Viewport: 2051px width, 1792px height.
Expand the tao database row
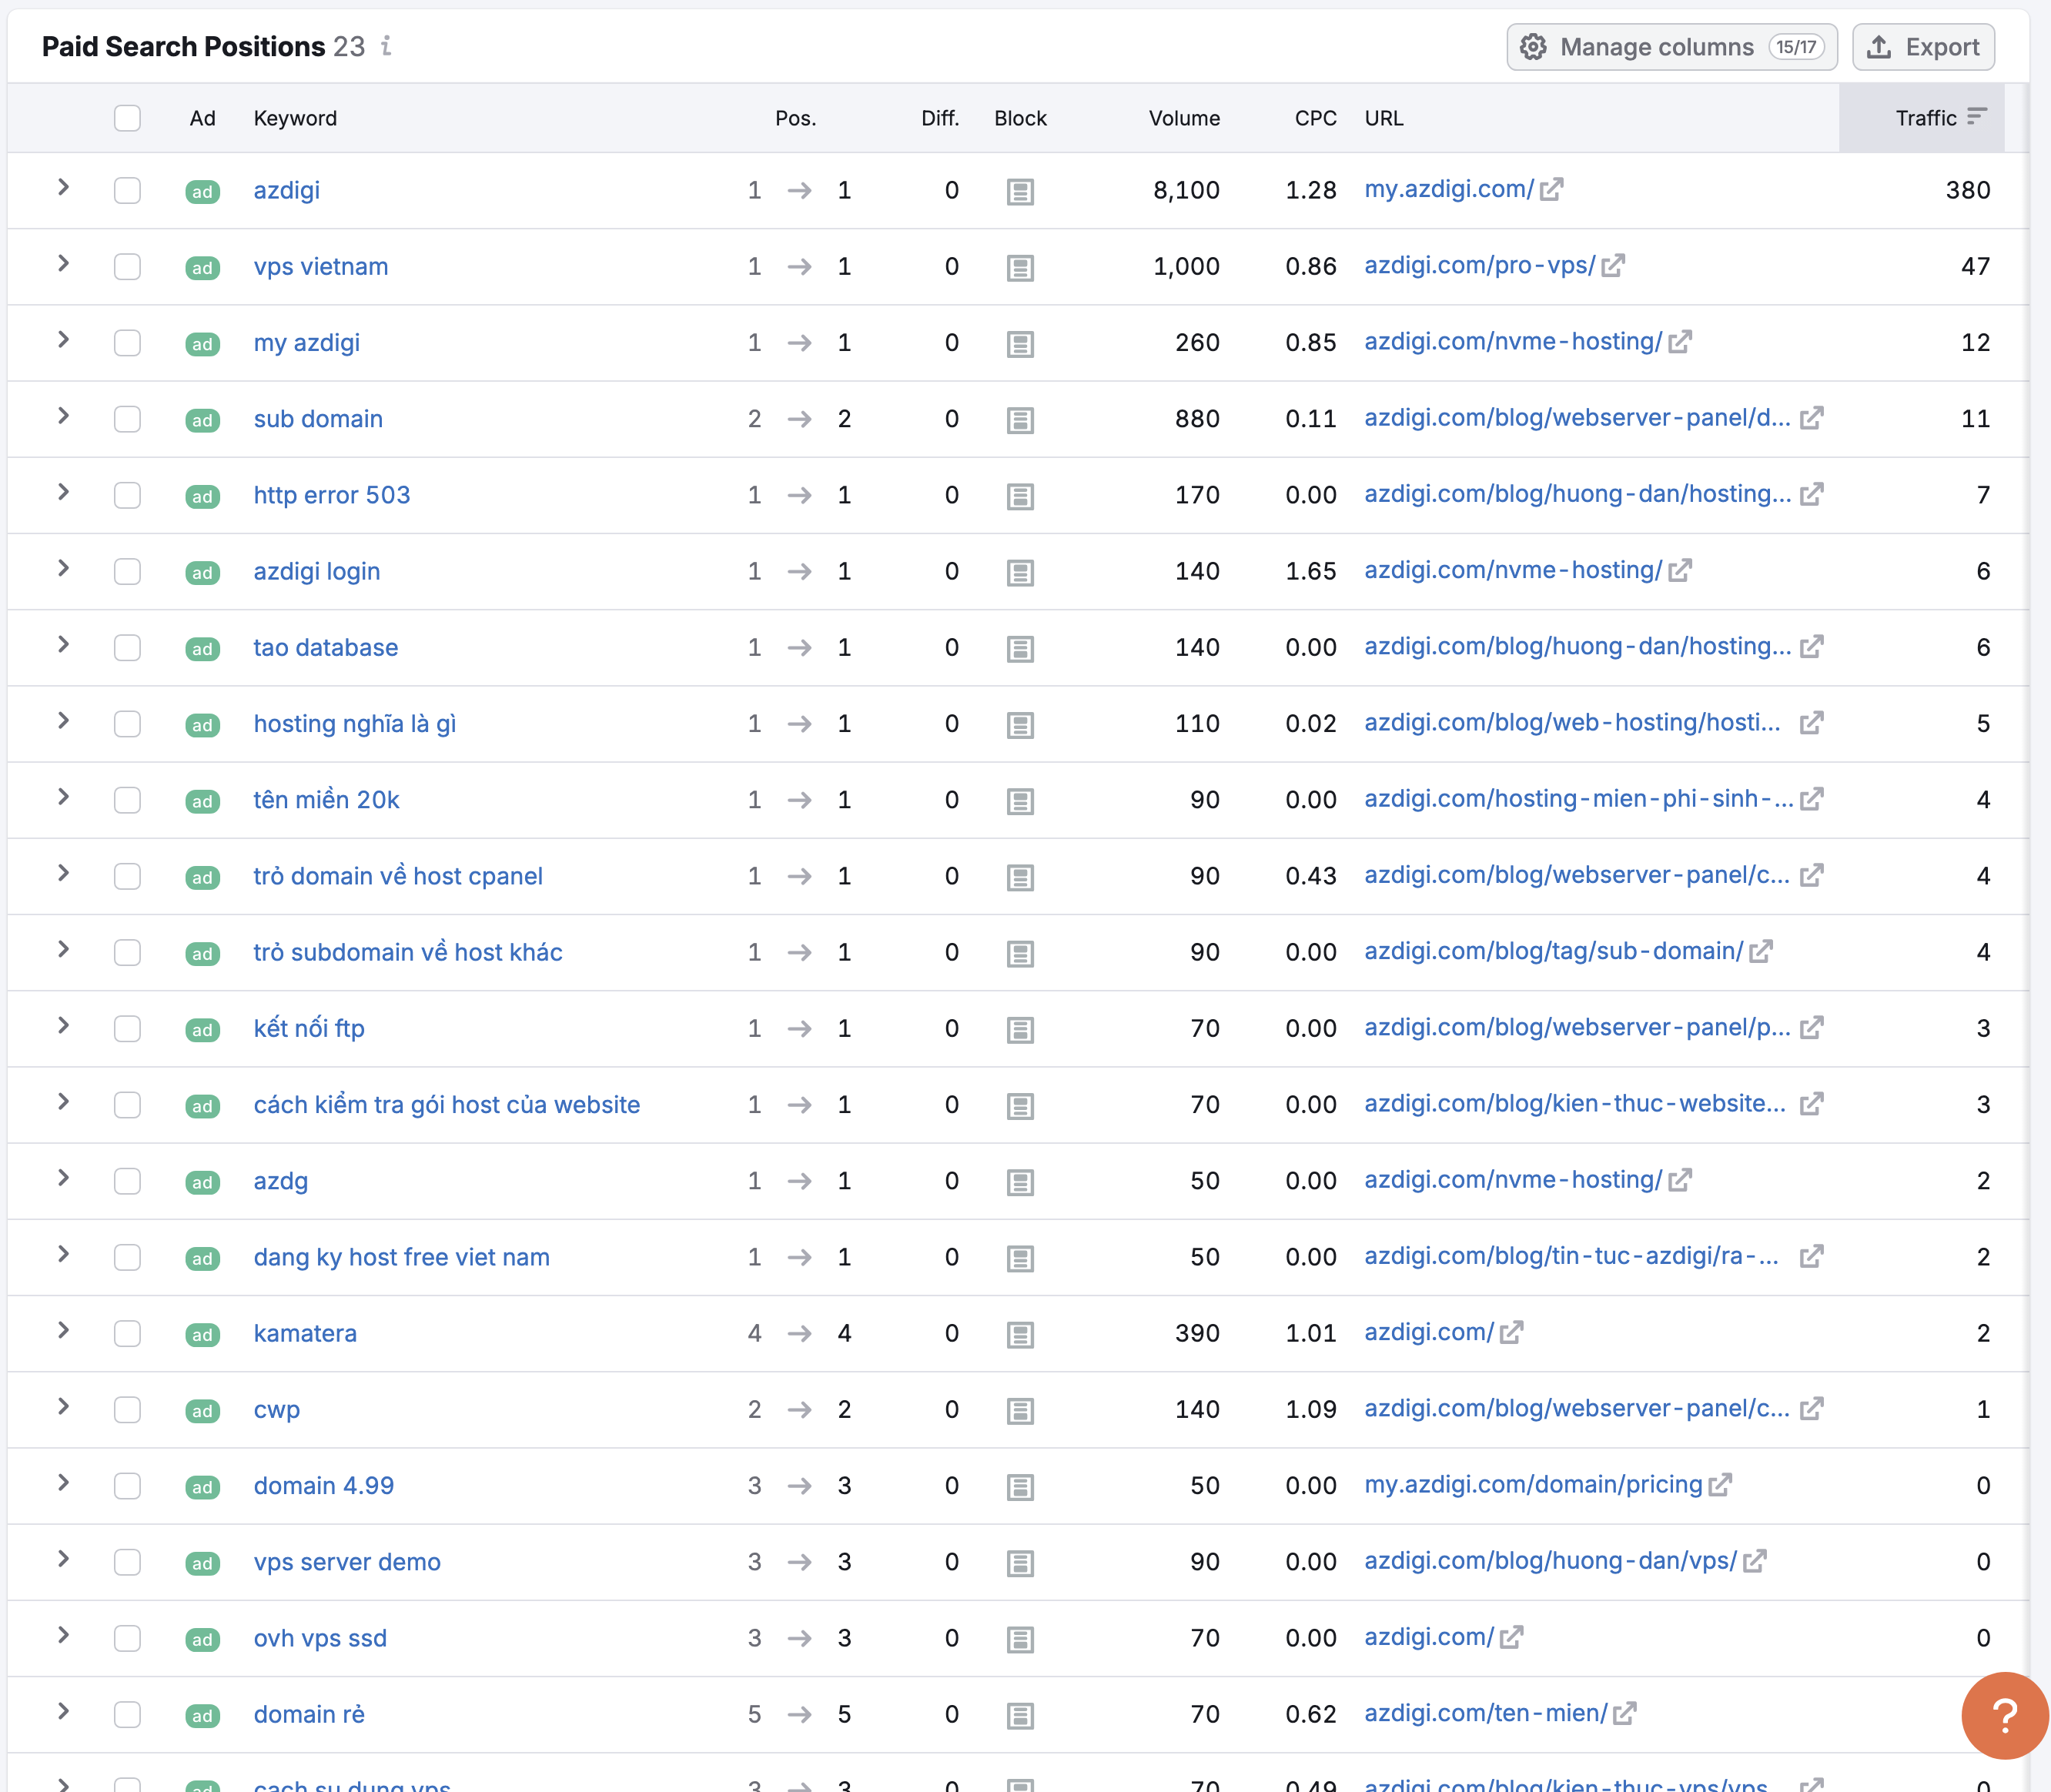(x=63, y=644)
